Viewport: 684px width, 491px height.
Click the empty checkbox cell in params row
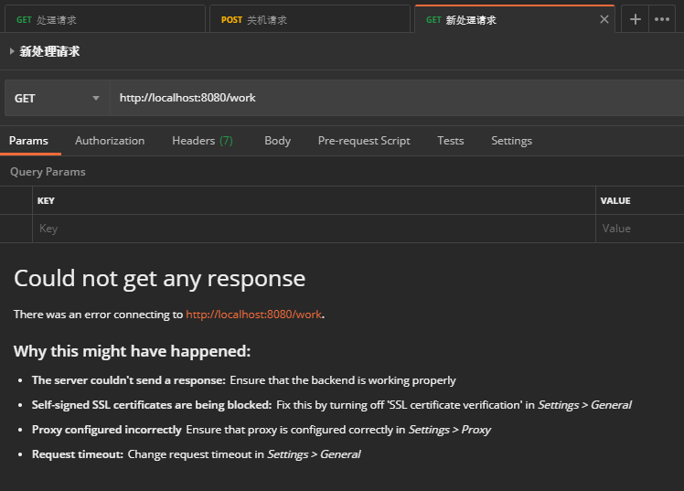point(16,229)
